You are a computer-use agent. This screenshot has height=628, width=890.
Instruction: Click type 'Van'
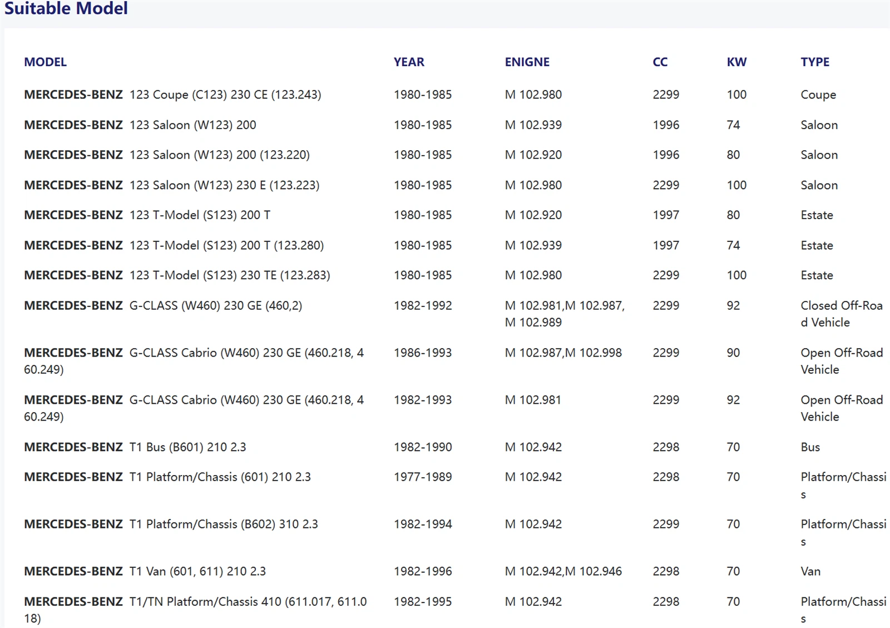tap(810, 571)
